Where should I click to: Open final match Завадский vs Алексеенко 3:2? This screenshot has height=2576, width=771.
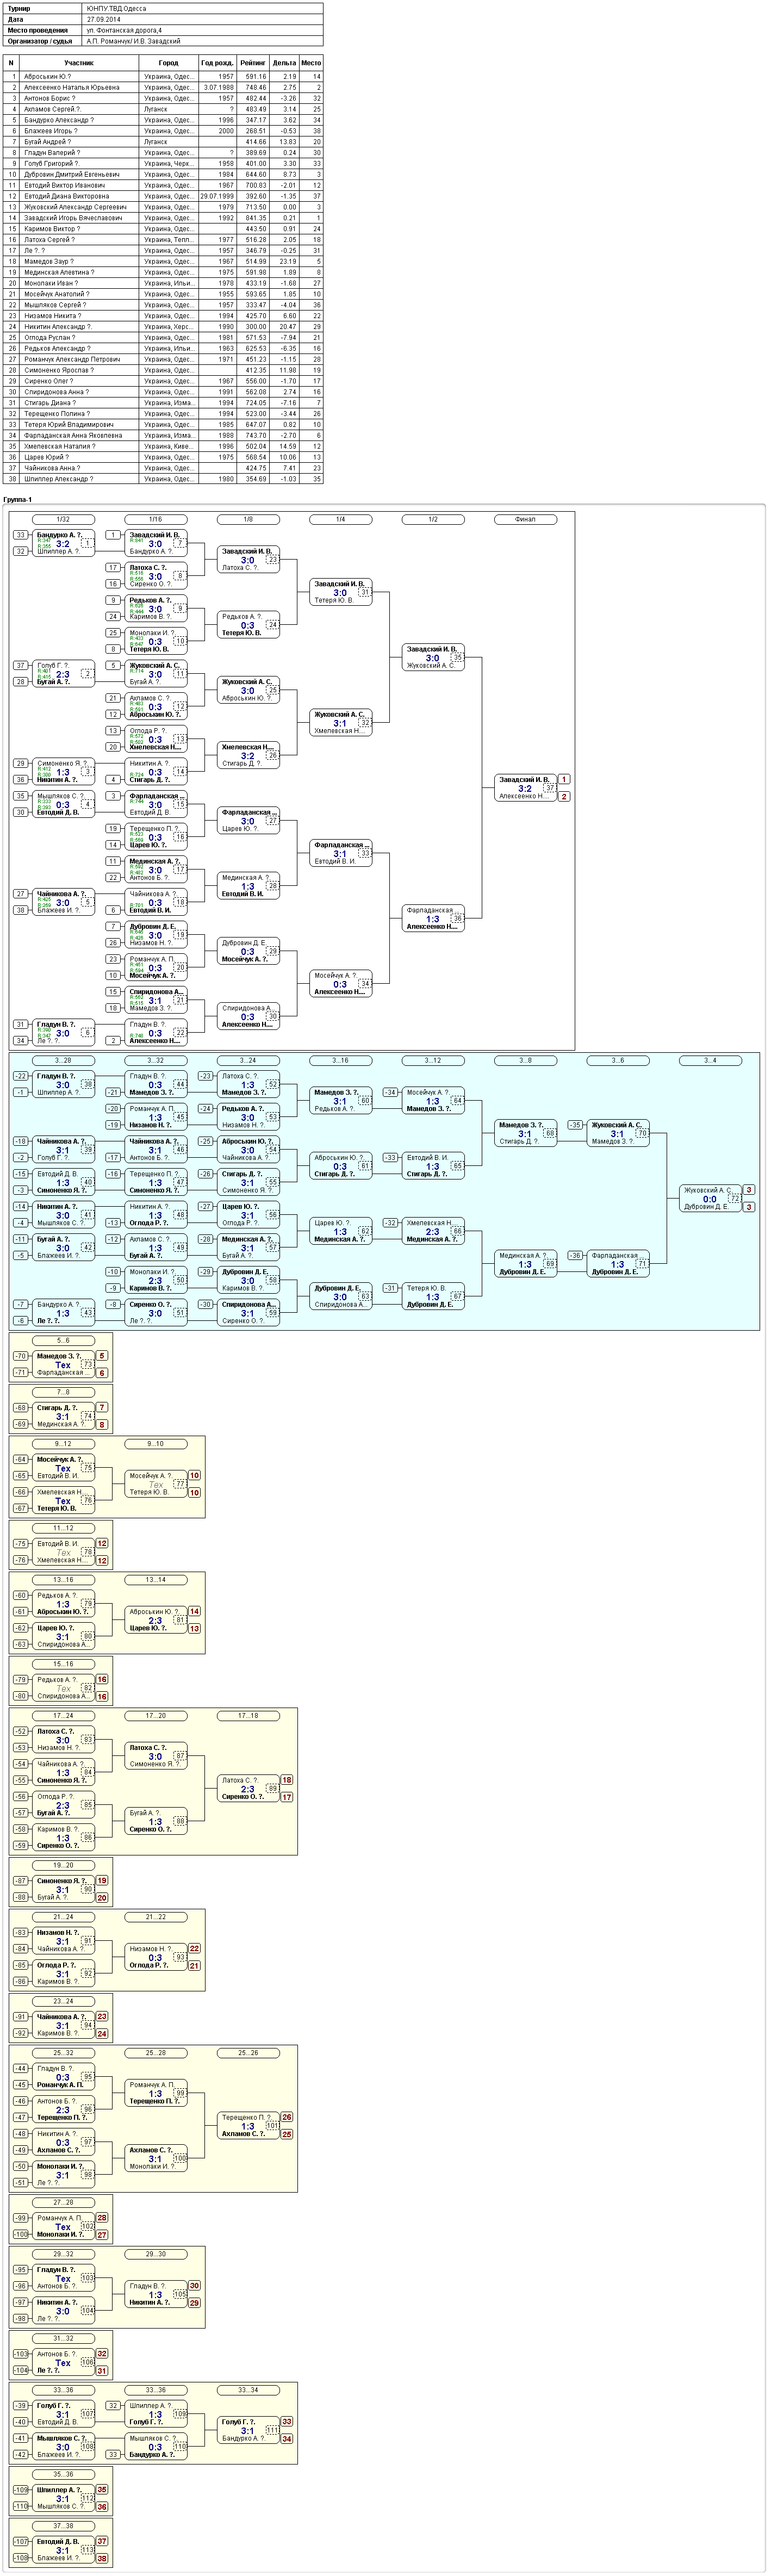[x=526, y=788]
